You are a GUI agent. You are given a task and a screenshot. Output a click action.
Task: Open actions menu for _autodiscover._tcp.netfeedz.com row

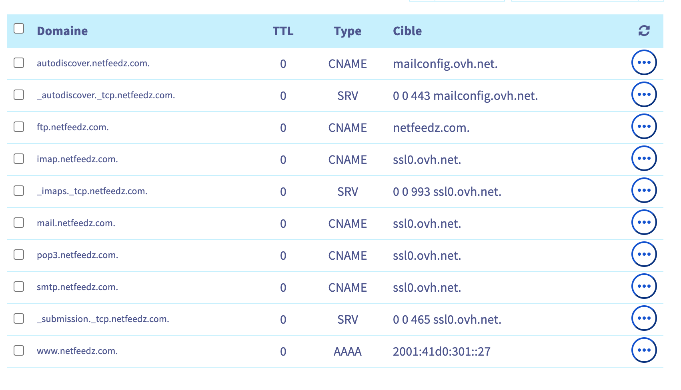(x=644, y=95)
